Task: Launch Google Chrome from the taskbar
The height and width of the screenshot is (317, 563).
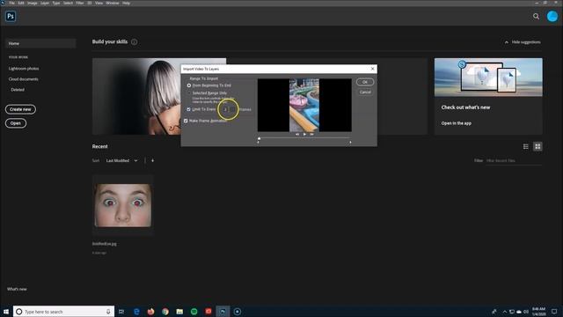Action: (x=165, y=312)
